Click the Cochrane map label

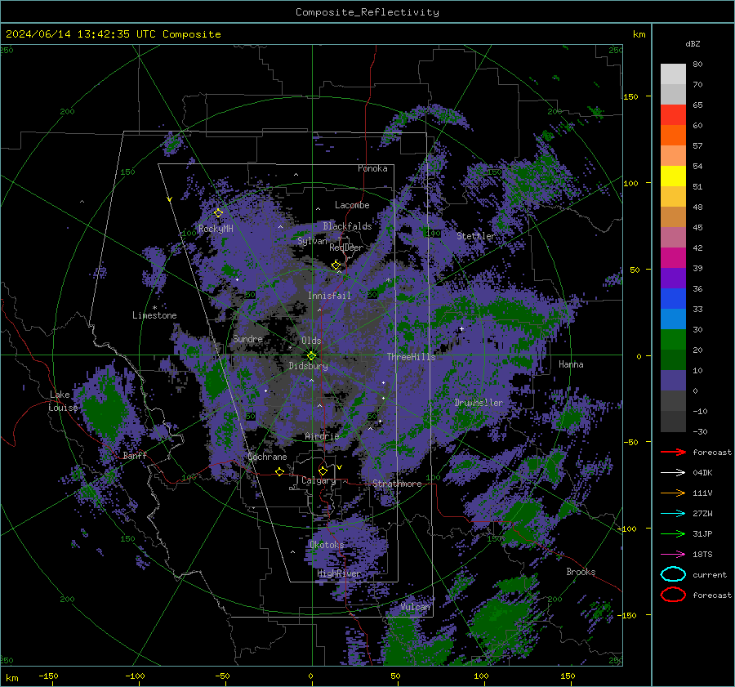click(267, 457)
